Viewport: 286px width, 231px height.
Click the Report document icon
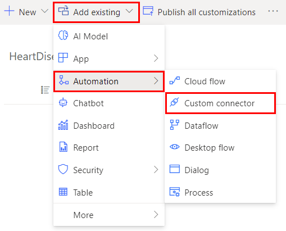pyautogui.click(x=63, y=147)
